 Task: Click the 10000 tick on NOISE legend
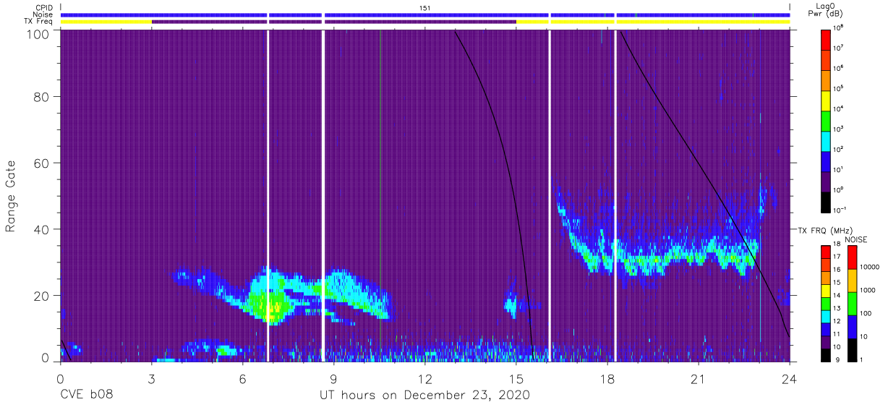(870, 268)
